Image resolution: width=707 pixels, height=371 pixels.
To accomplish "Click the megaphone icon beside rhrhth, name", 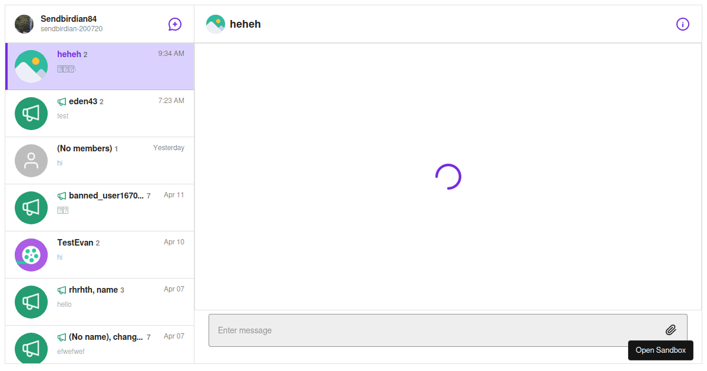I will coord(61,290).
